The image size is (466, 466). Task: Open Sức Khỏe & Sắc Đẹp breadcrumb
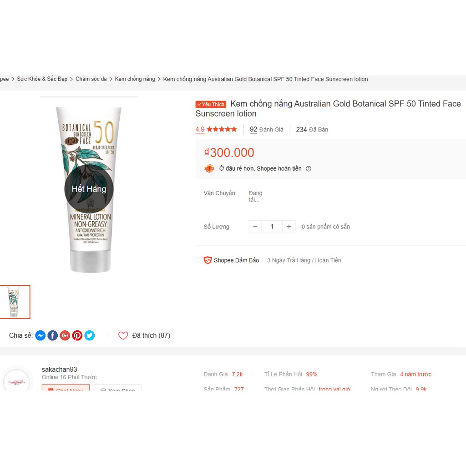(42, 79)
